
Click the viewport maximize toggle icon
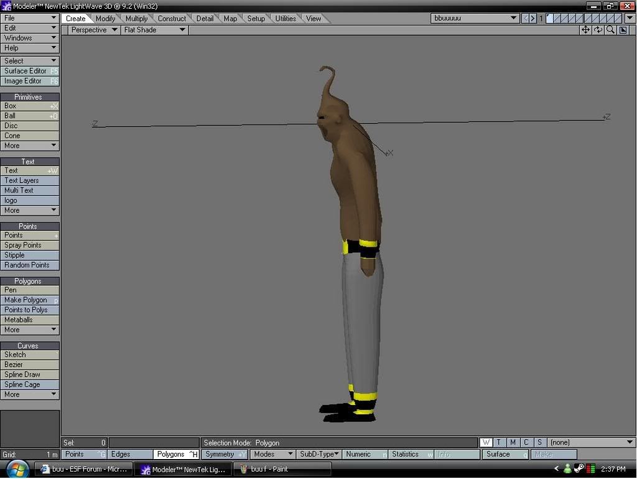coord(623,30)
